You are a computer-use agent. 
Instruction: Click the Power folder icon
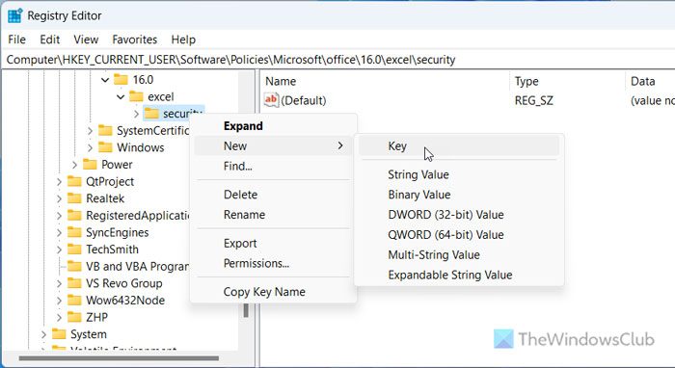(x=90, y=164)
